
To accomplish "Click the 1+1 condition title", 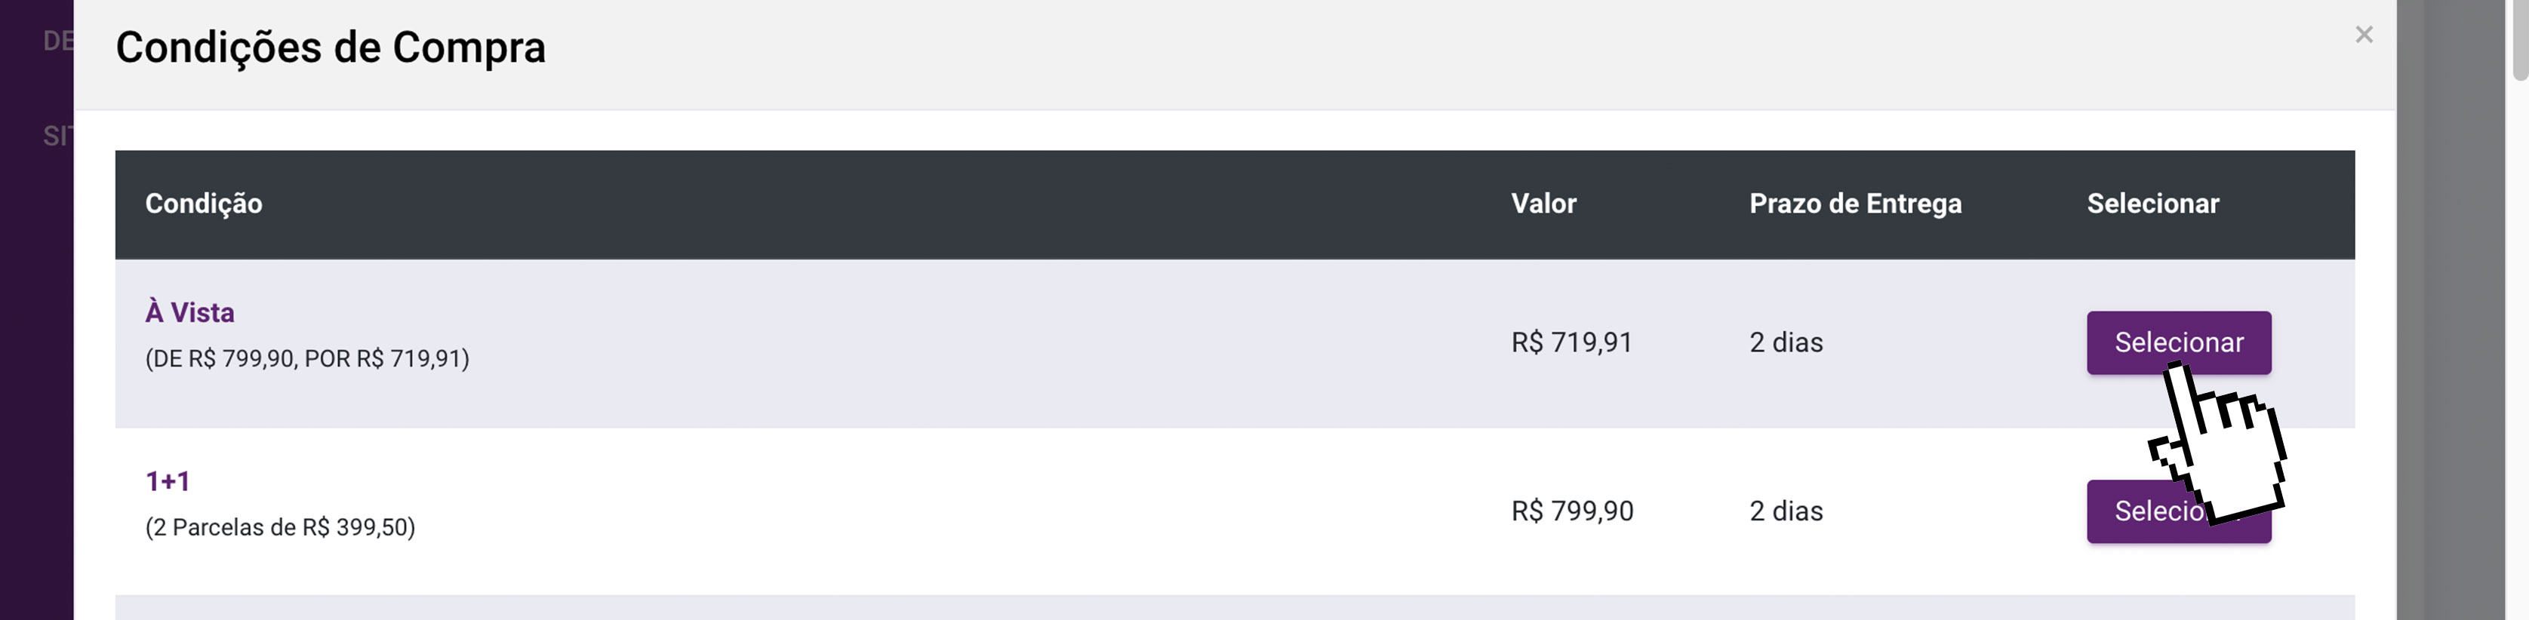I will click(x=167, y=480).
